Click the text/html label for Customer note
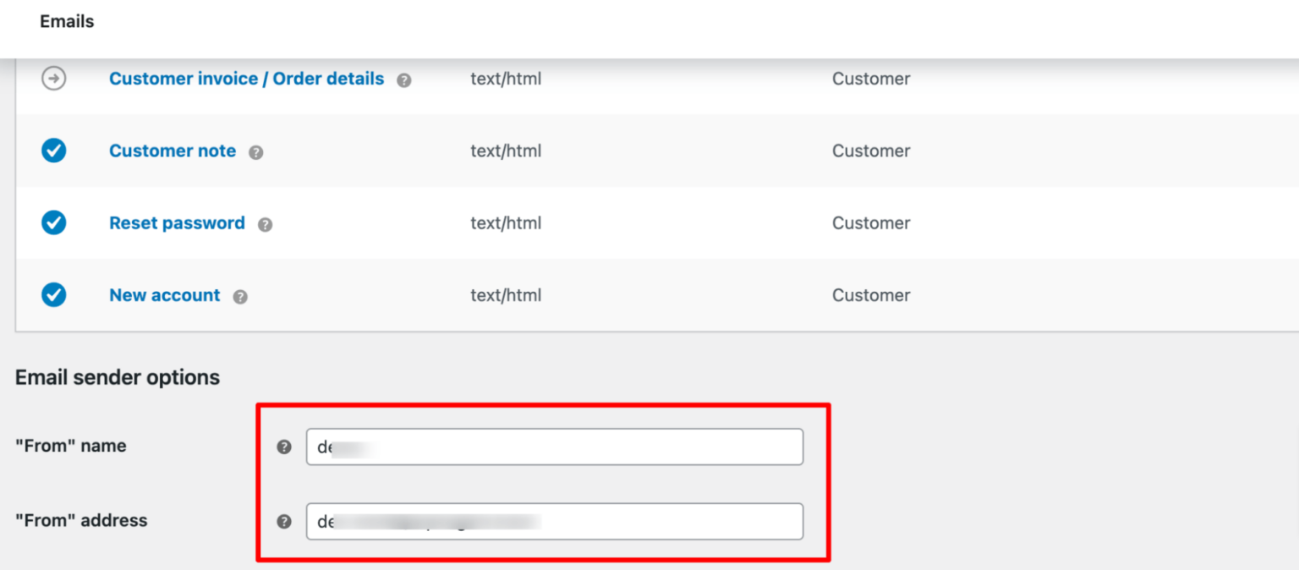 point(506,151)
